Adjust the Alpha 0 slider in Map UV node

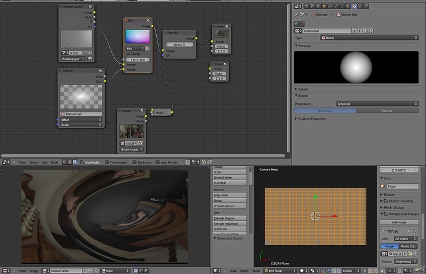[179, 44]
